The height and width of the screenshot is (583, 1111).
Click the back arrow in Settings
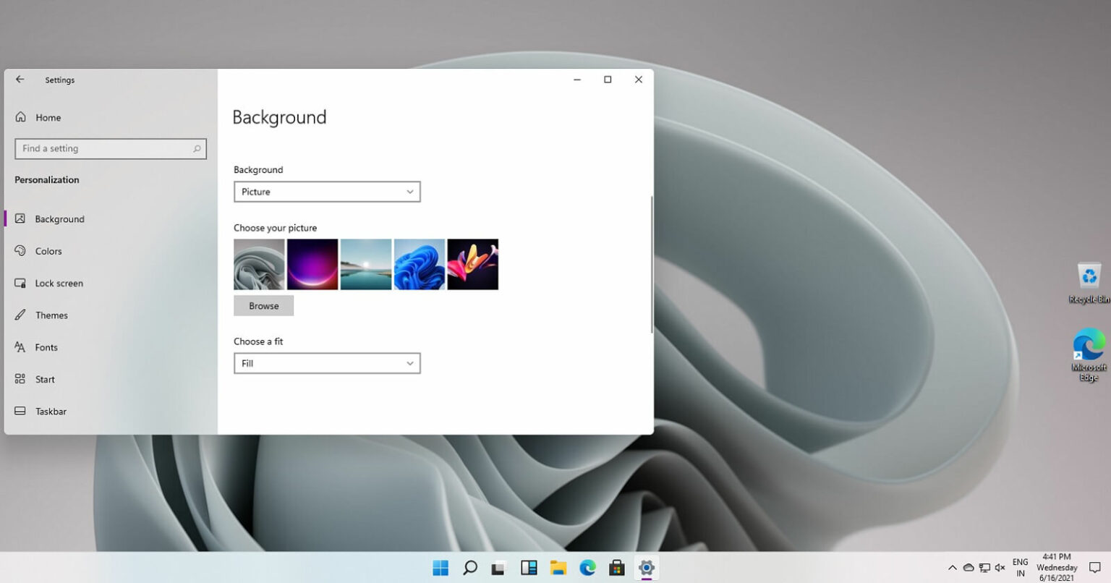(x=20, y=80)
